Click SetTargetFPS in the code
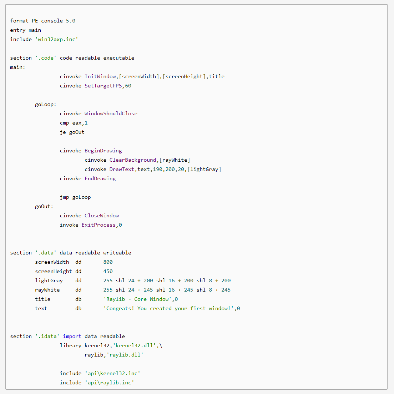This screenshot has height=394, width=394. (103, 86)
